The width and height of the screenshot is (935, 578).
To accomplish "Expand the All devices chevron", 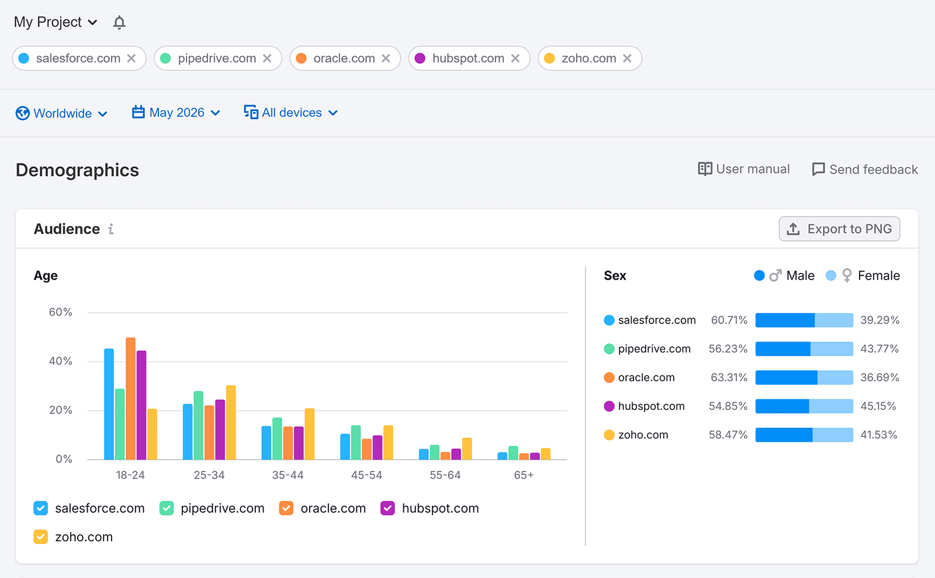I will click(333, 113).
